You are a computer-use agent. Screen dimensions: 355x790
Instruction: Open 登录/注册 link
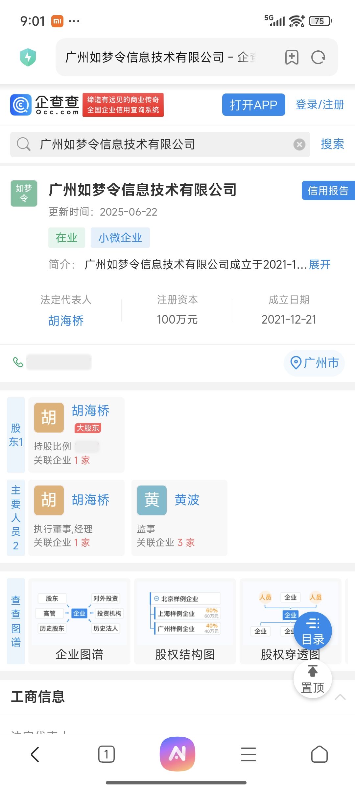tap(320, 105)
